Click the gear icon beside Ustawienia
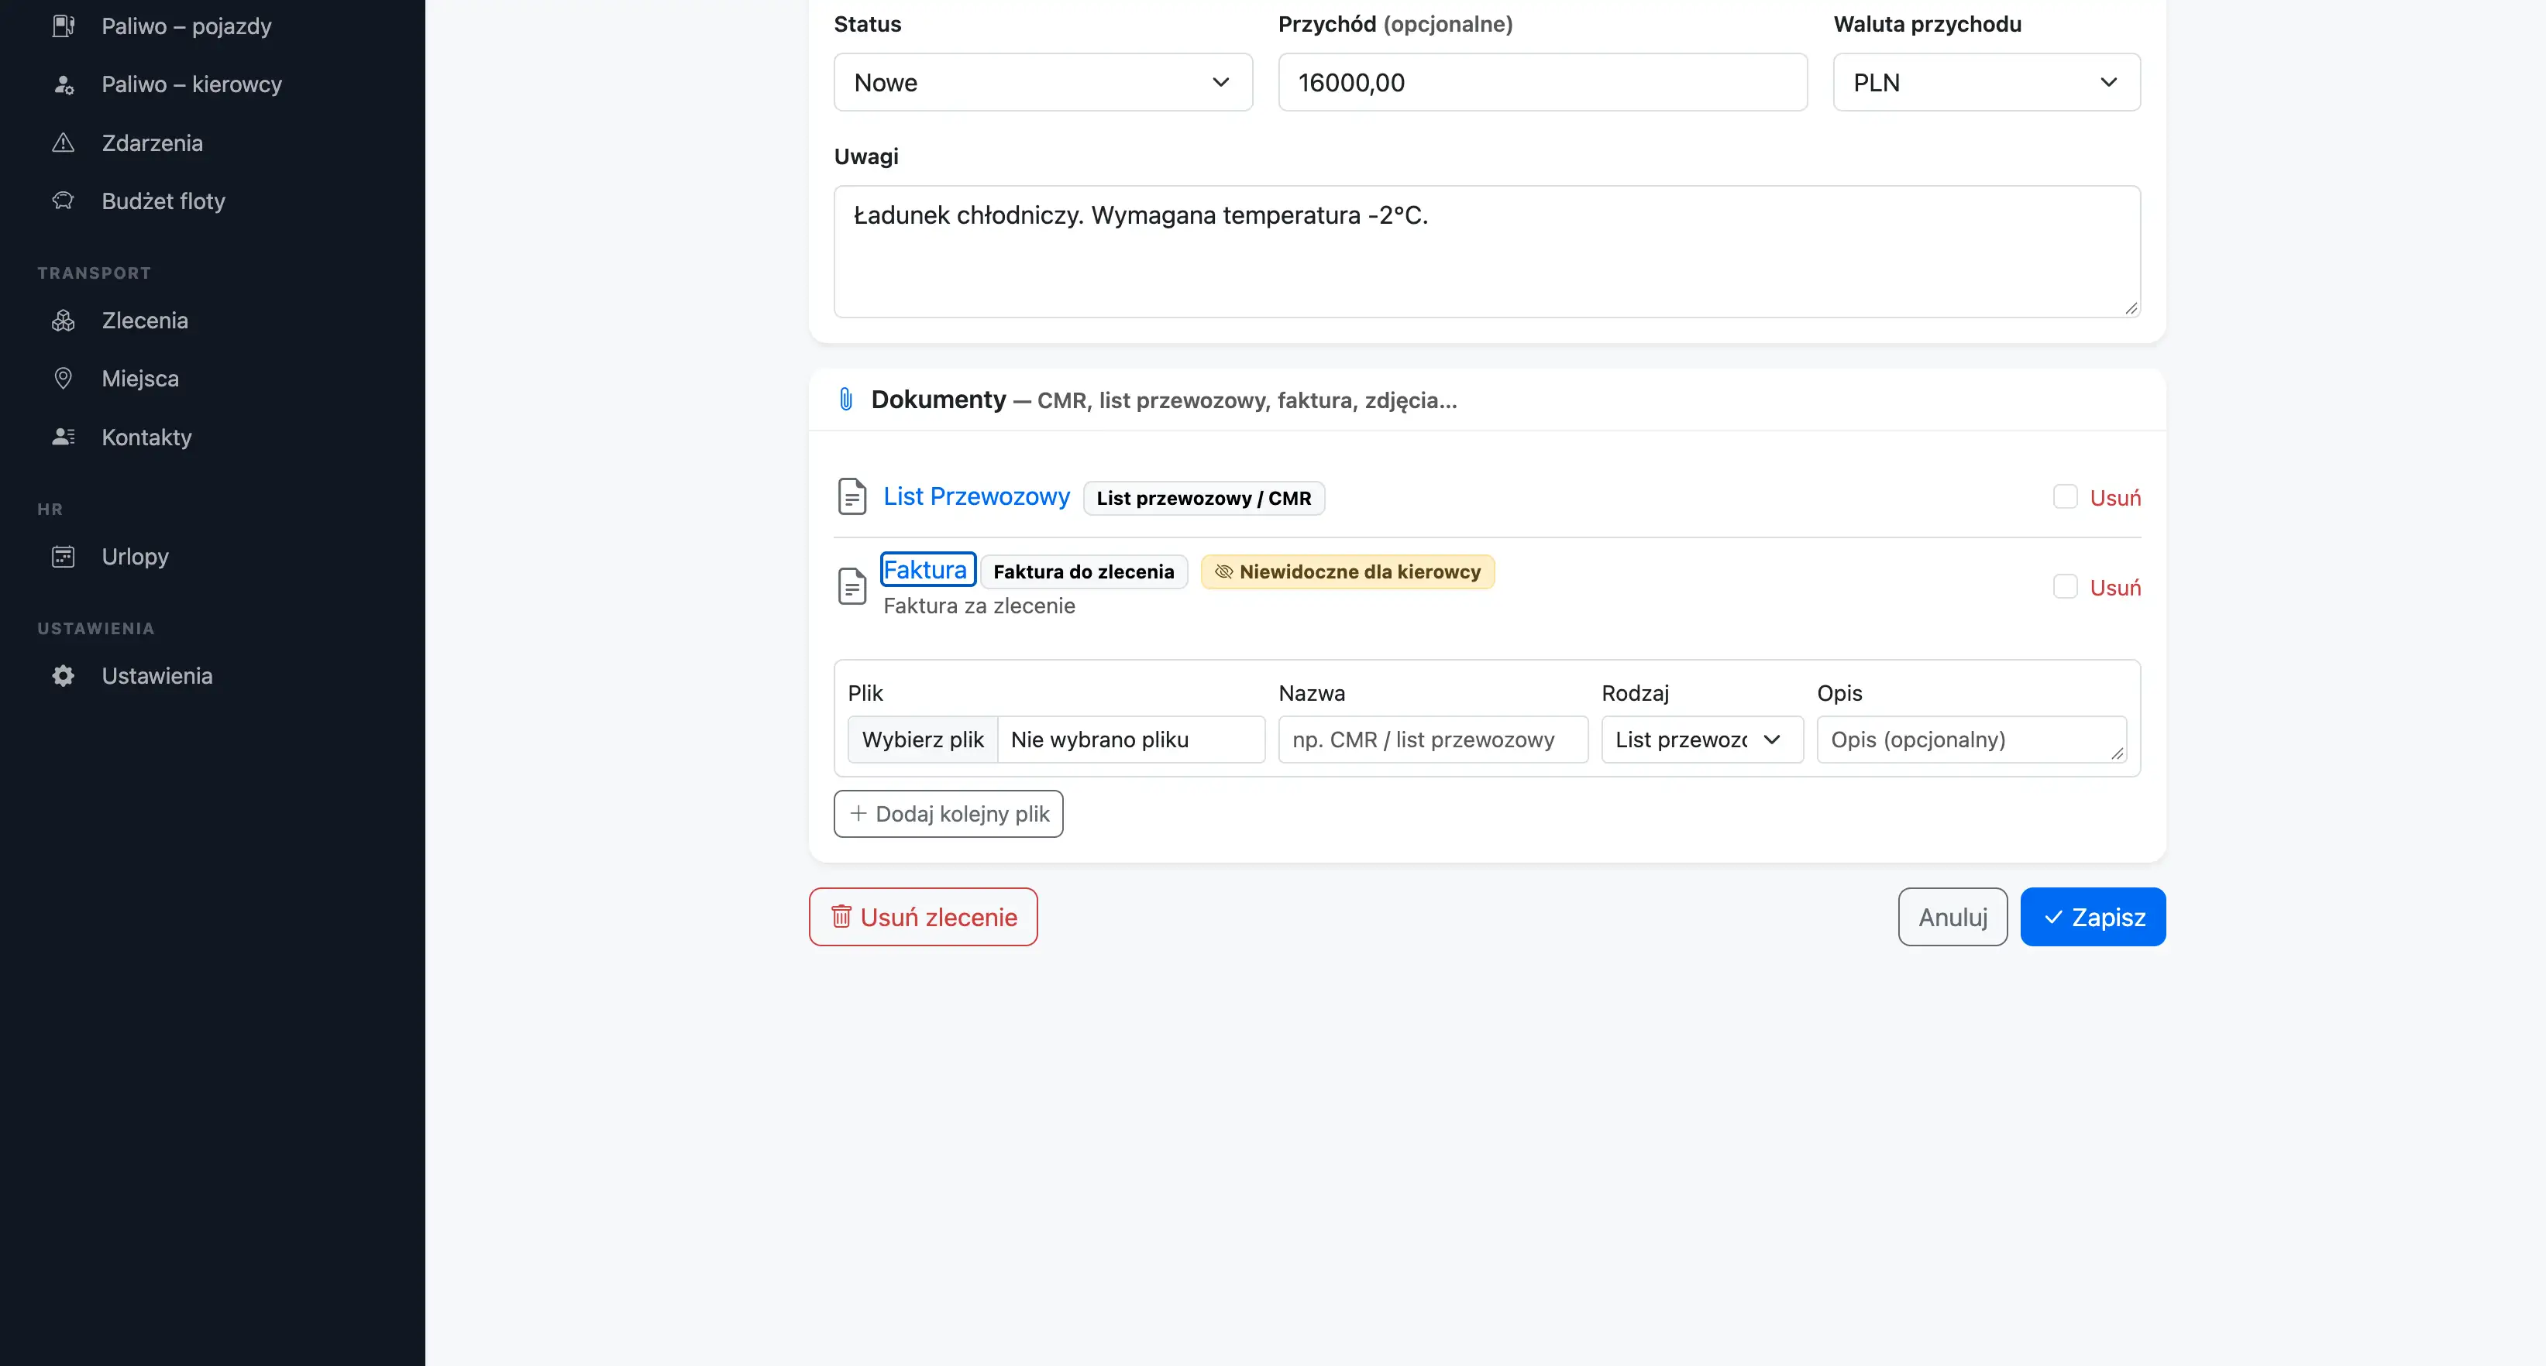The image size is (2546, 1366). click(x=64, y=677)
